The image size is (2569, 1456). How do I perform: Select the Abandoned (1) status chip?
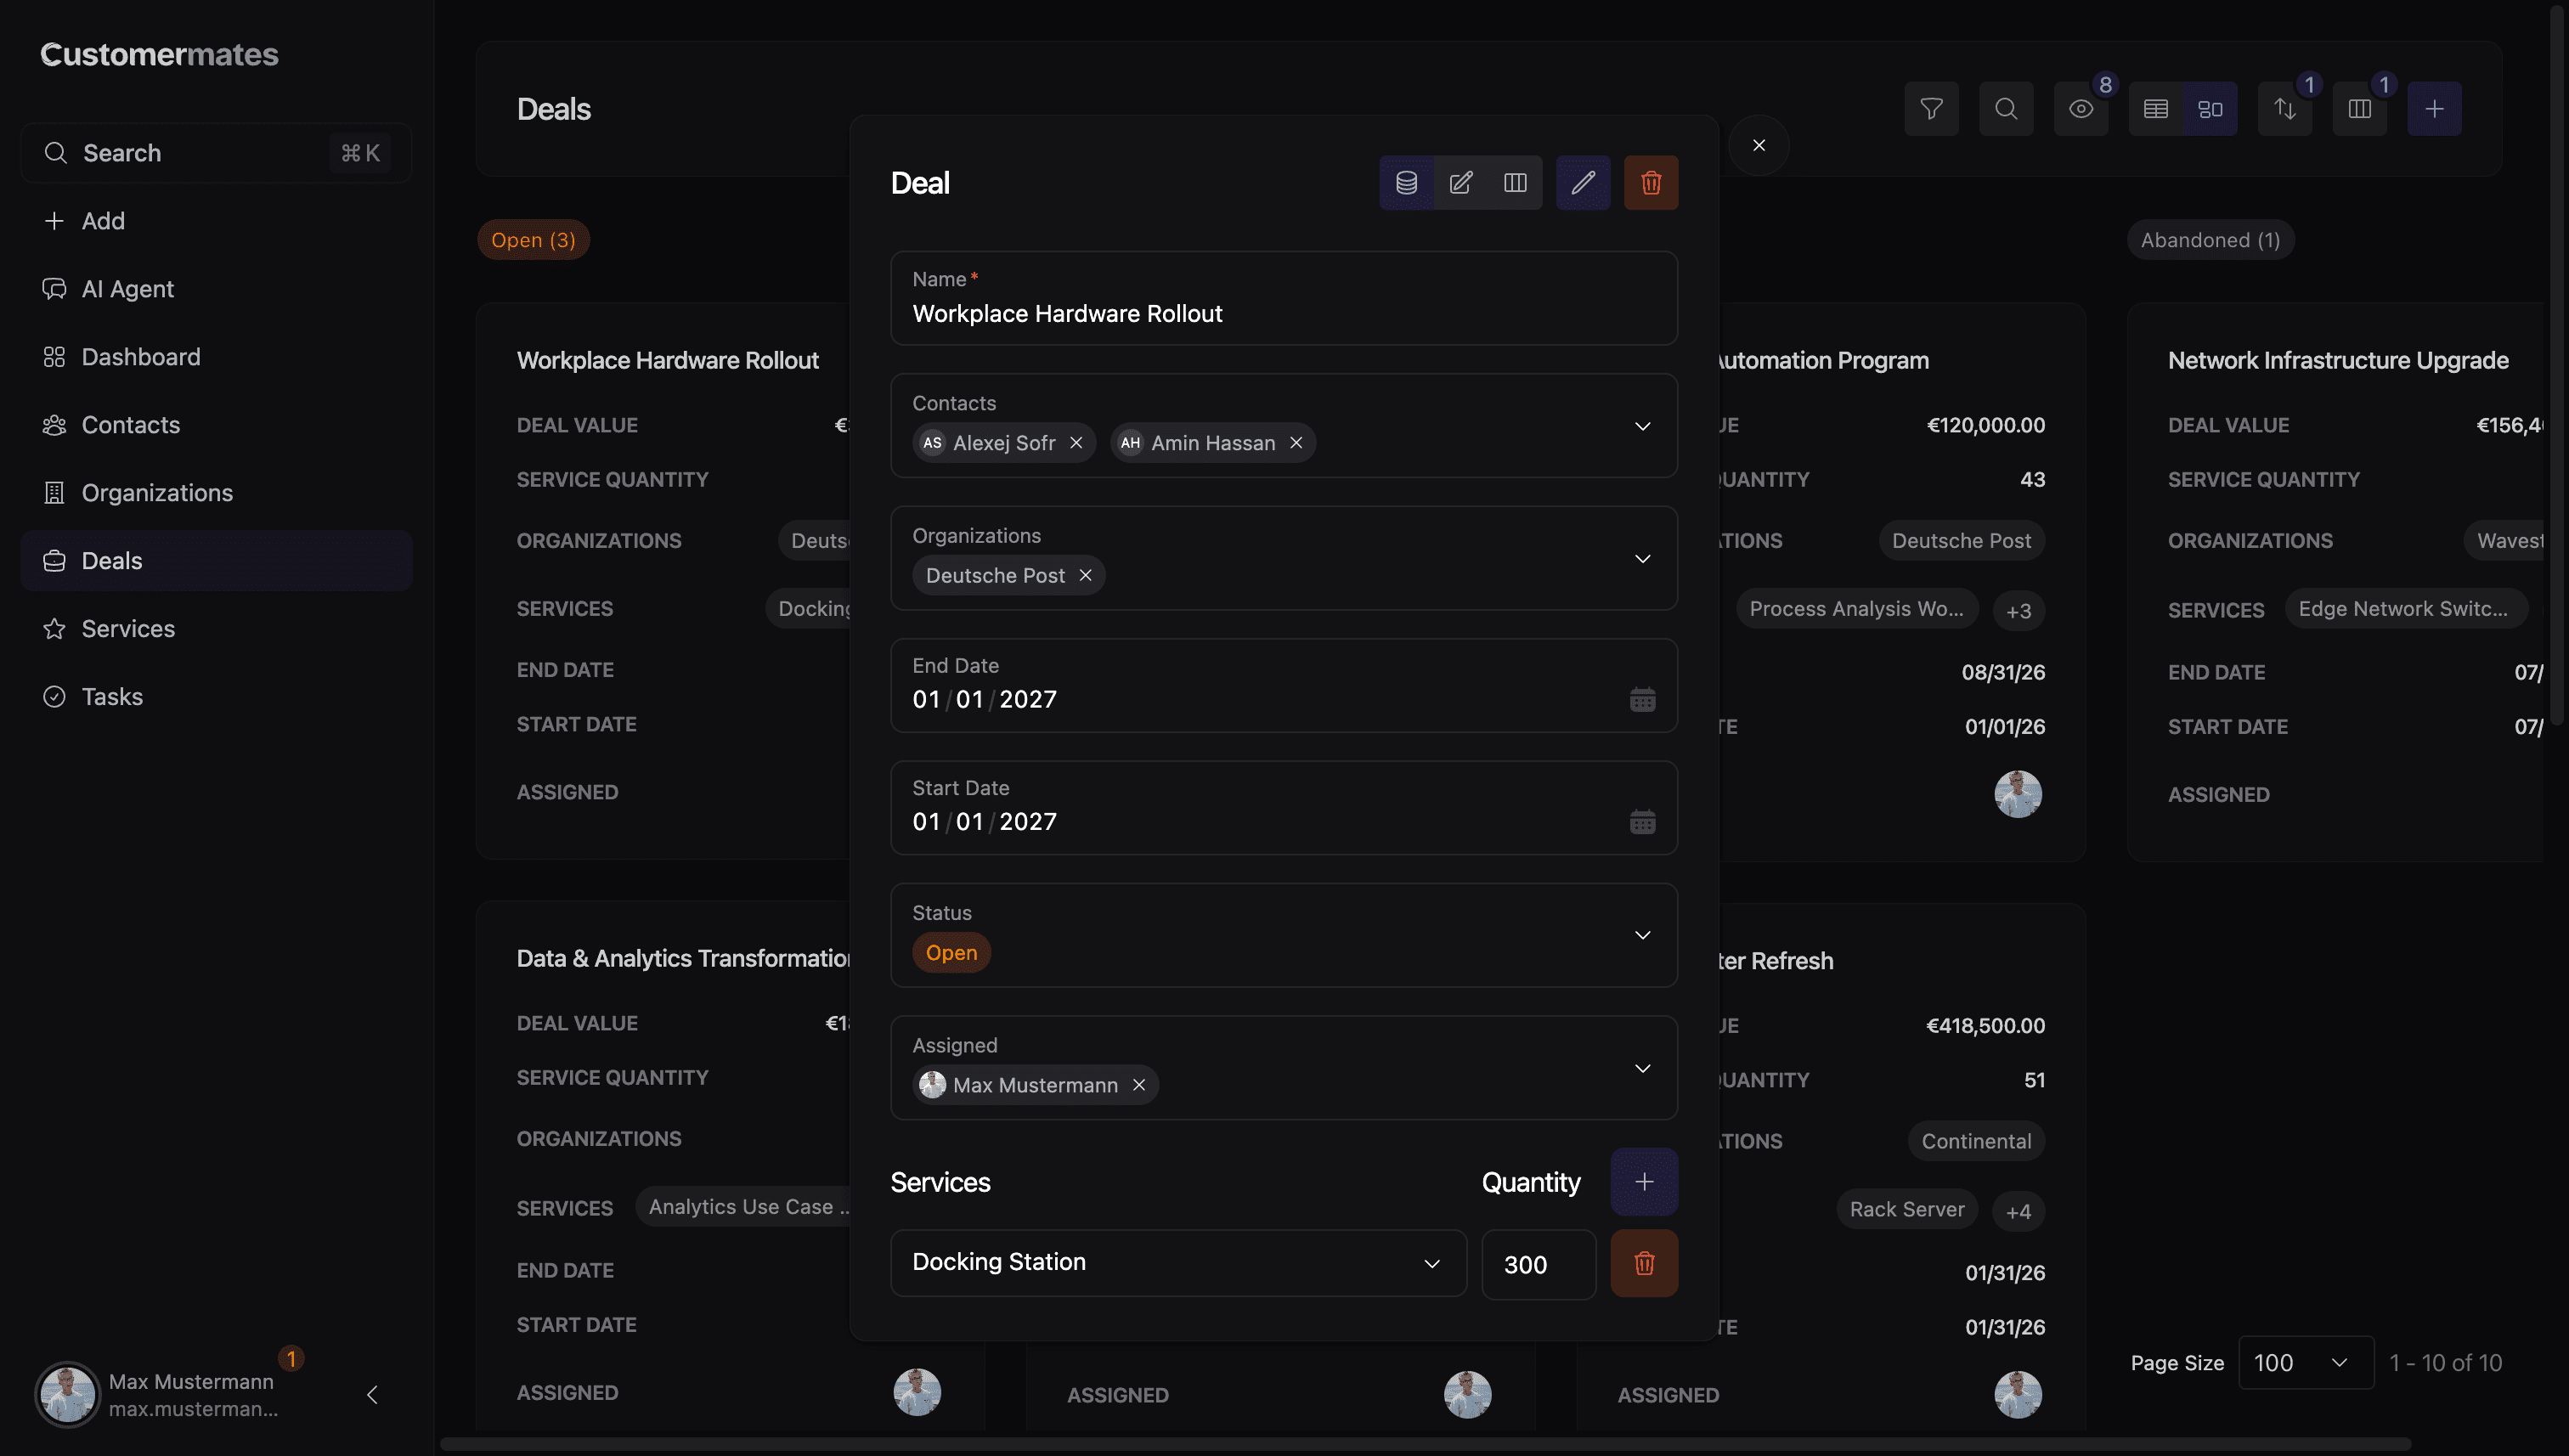2209,240
